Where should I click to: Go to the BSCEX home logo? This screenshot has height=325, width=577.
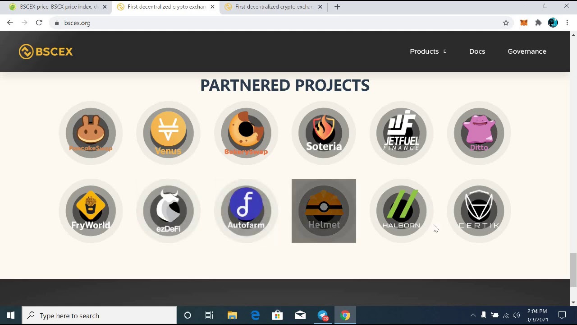pos(46,51)
